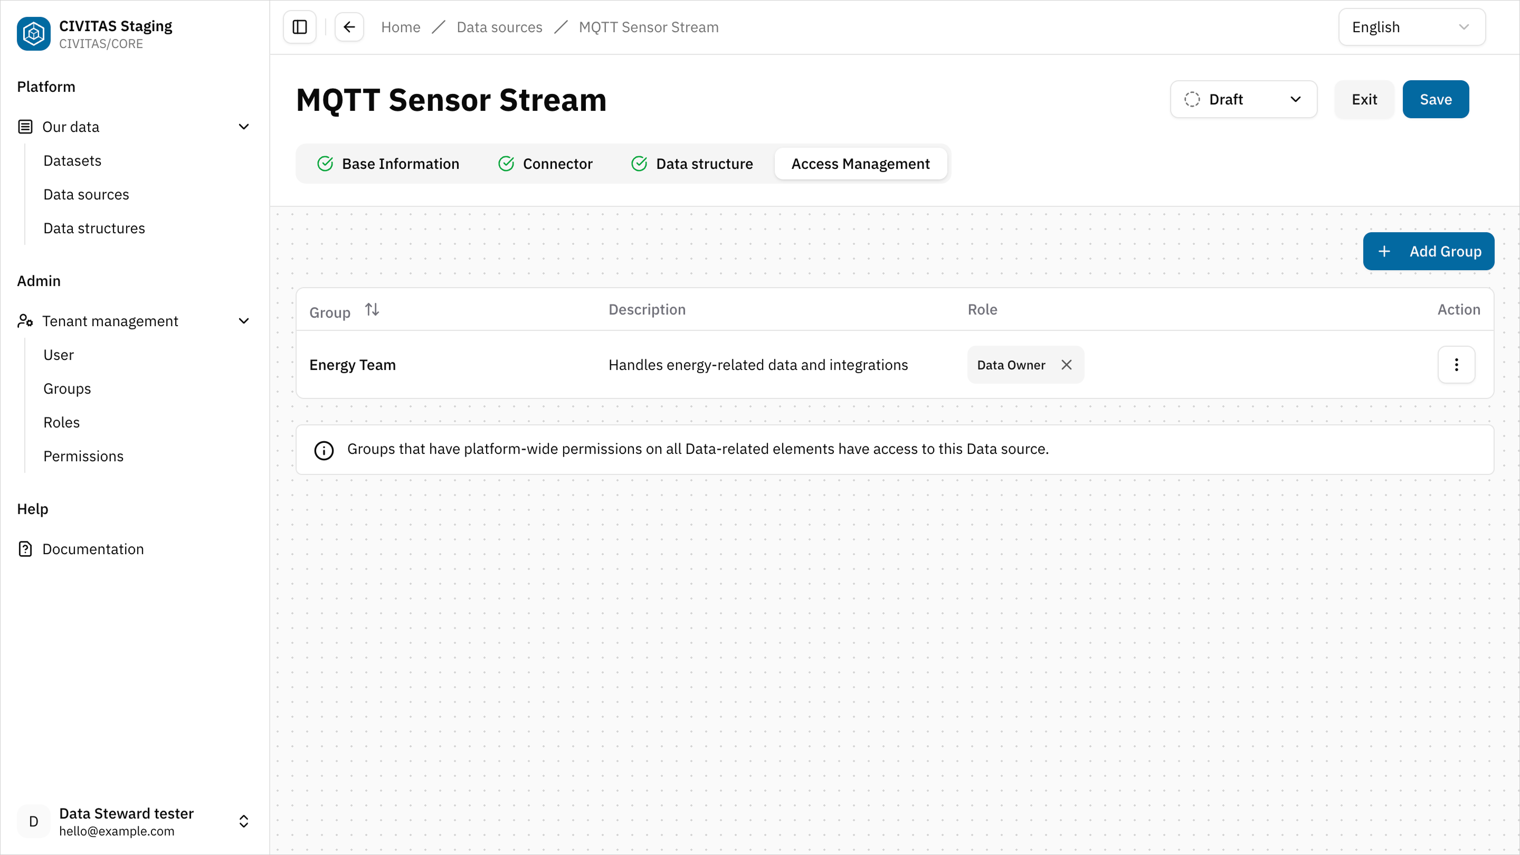Open the English language dropdown
Viewport: 1520px width, 855px height.
click(x=1411, y=26)
